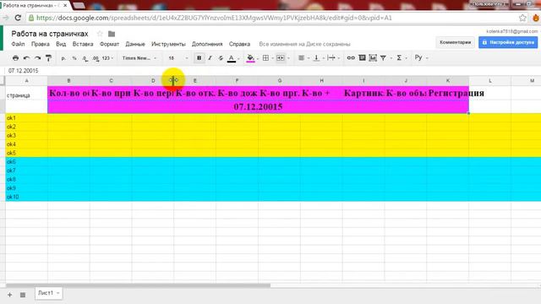Screen dimensions: 541x304
Task: Click the ok1 cell
Action: tap(26, 118)
